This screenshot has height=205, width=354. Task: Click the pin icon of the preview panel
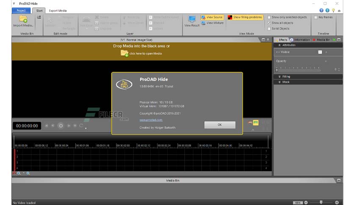pyautogui.click(x=268, y=40)
